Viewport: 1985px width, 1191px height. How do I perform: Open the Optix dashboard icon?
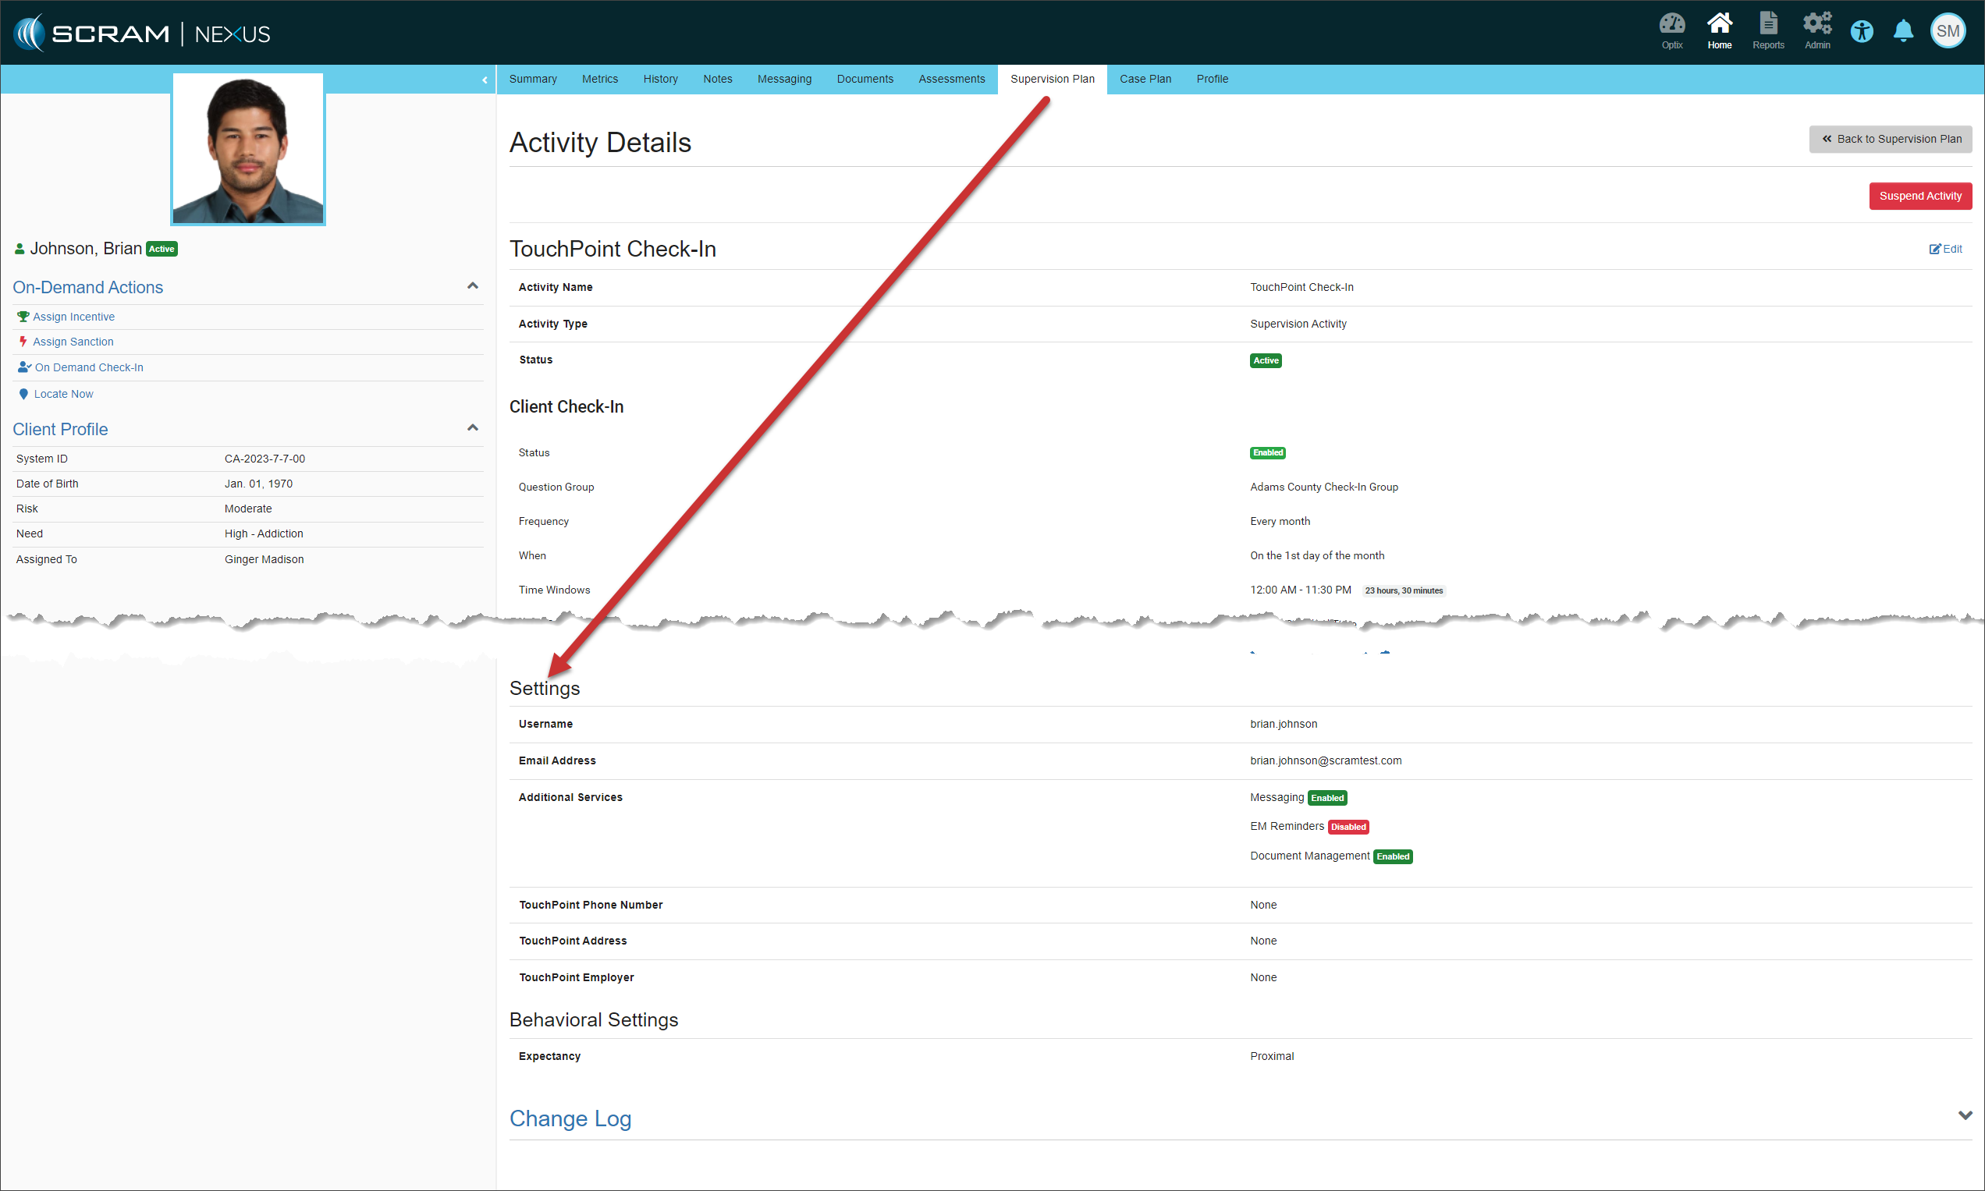1671,30
